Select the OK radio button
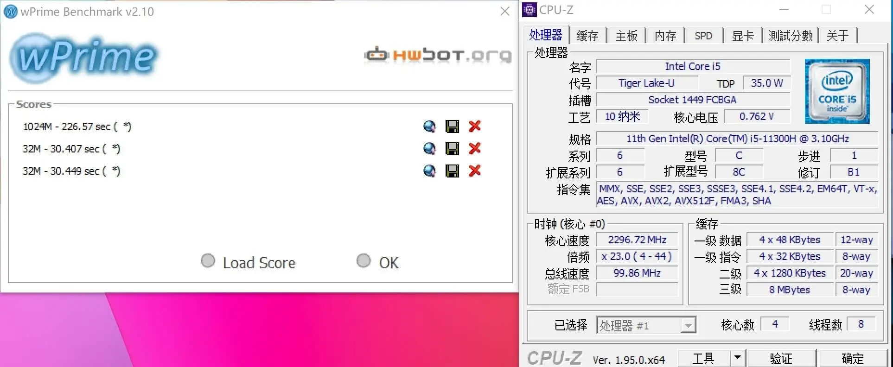The image size is (893, 367). click(x=364, y=261)
